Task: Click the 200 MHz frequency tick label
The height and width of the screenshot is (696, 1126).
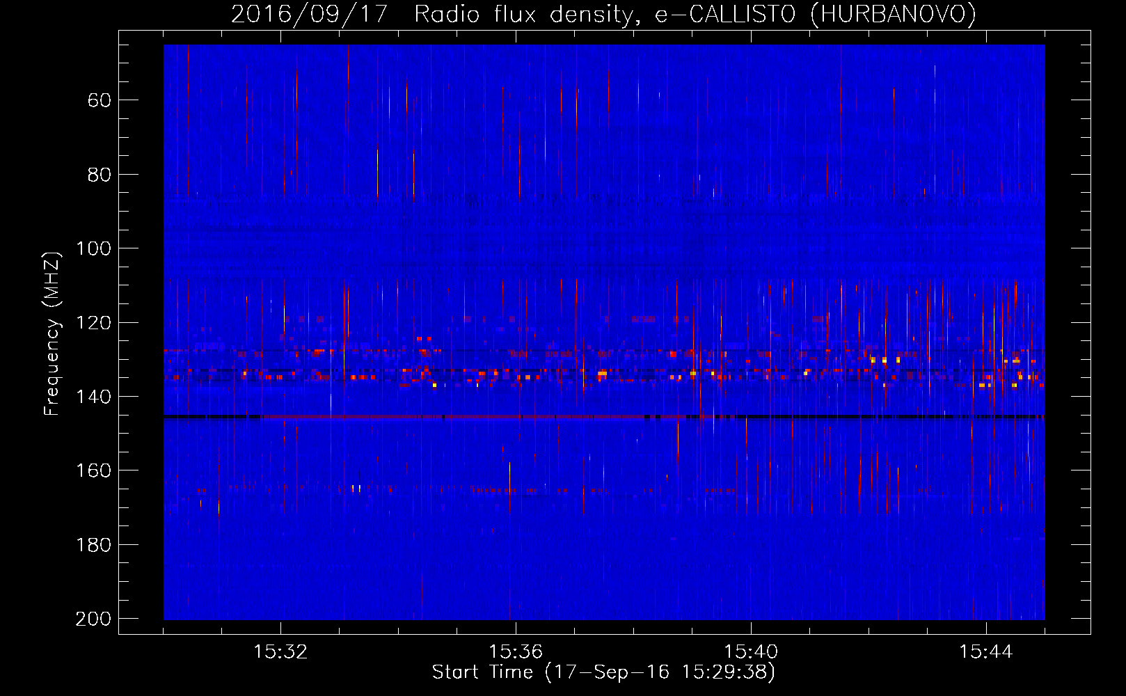Action: pos(93,619)
